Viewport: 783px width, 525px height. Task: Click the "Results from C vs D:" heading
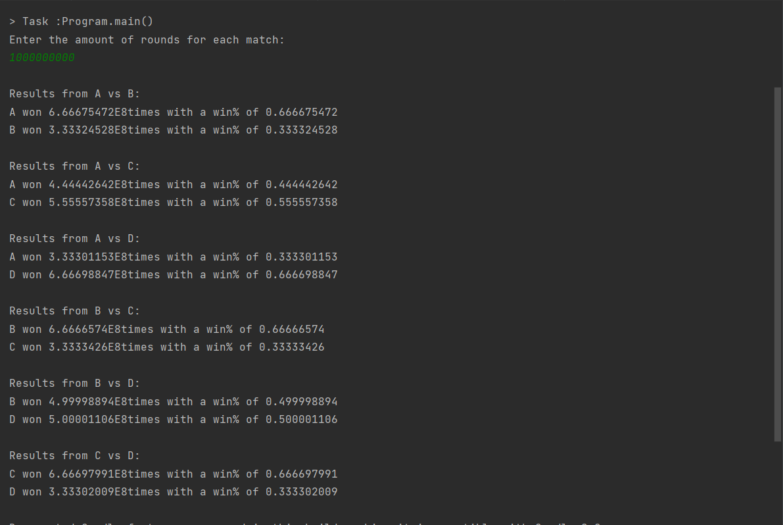click(x=74, y=456)
